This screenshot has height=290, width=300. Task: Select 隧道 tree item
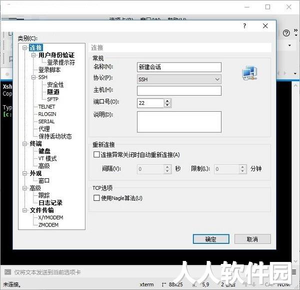(x=53, y=92)
